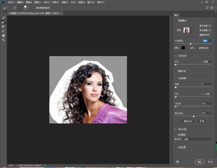Select the Hand tool

click(3, 35)
